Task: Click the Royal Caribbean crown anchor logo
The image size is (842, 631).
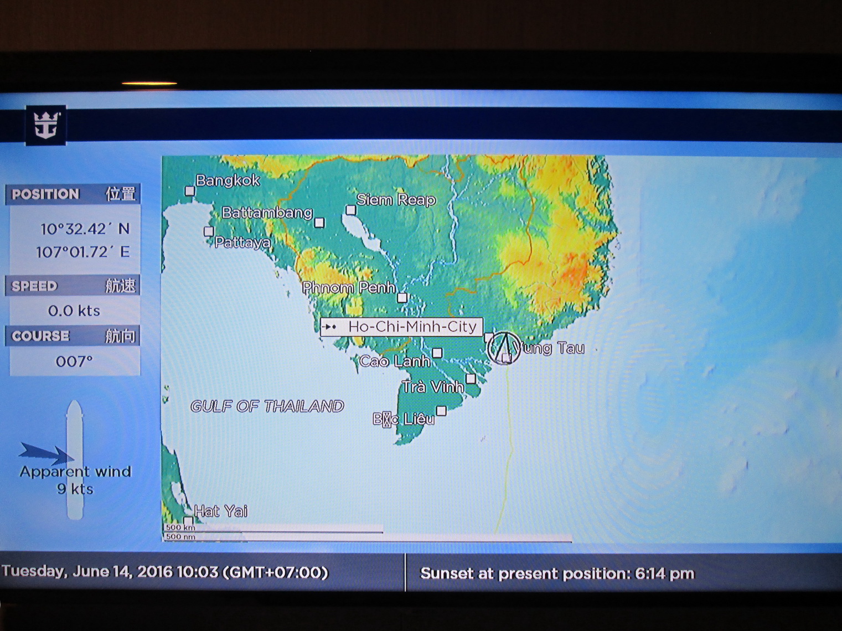Action: click(x=46, y=125)
